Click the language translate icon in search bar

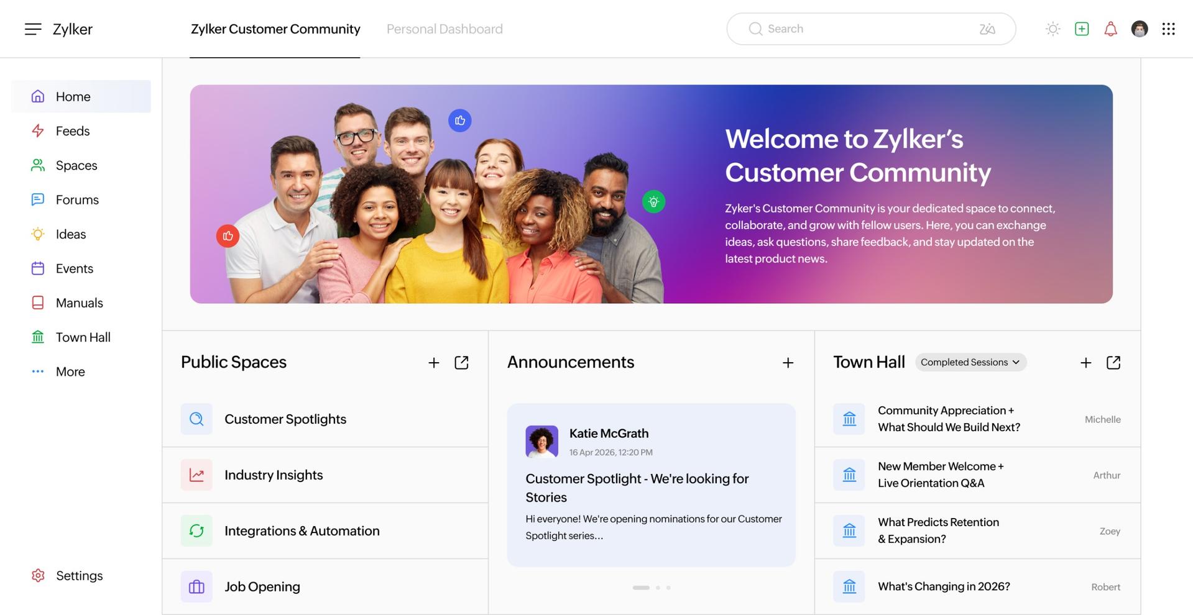point(987,29)
